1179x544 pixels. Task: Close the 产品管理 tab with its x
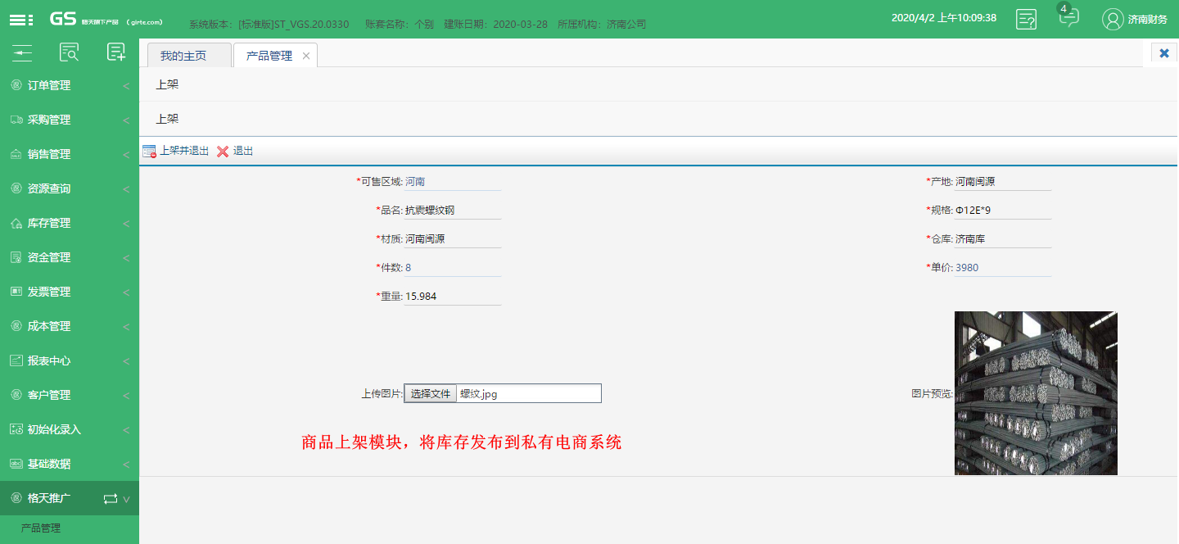coord(306,56)
